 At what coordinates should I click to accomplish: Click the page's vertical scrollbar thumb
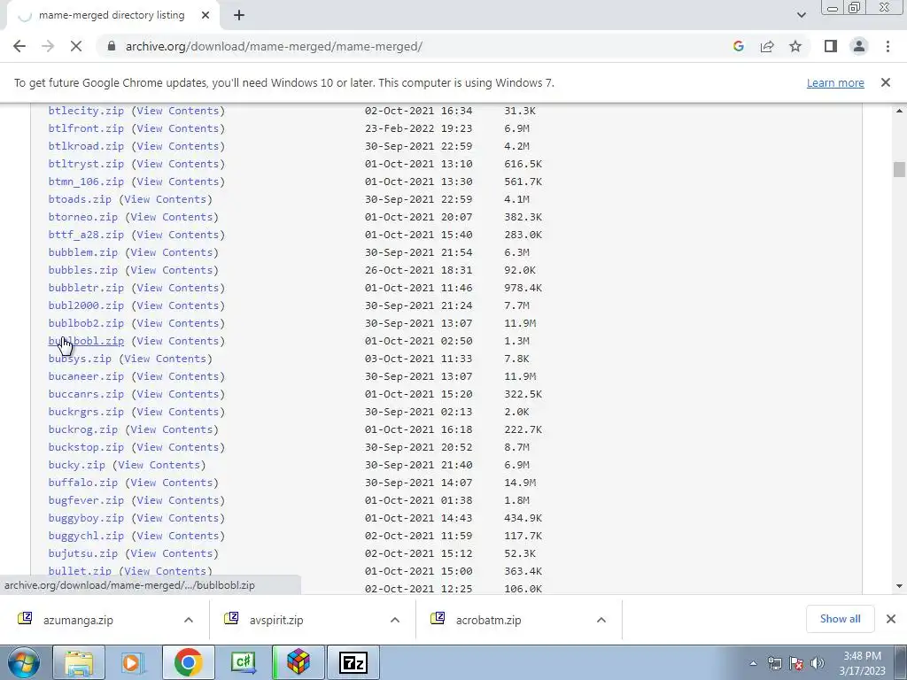point(899,169)
